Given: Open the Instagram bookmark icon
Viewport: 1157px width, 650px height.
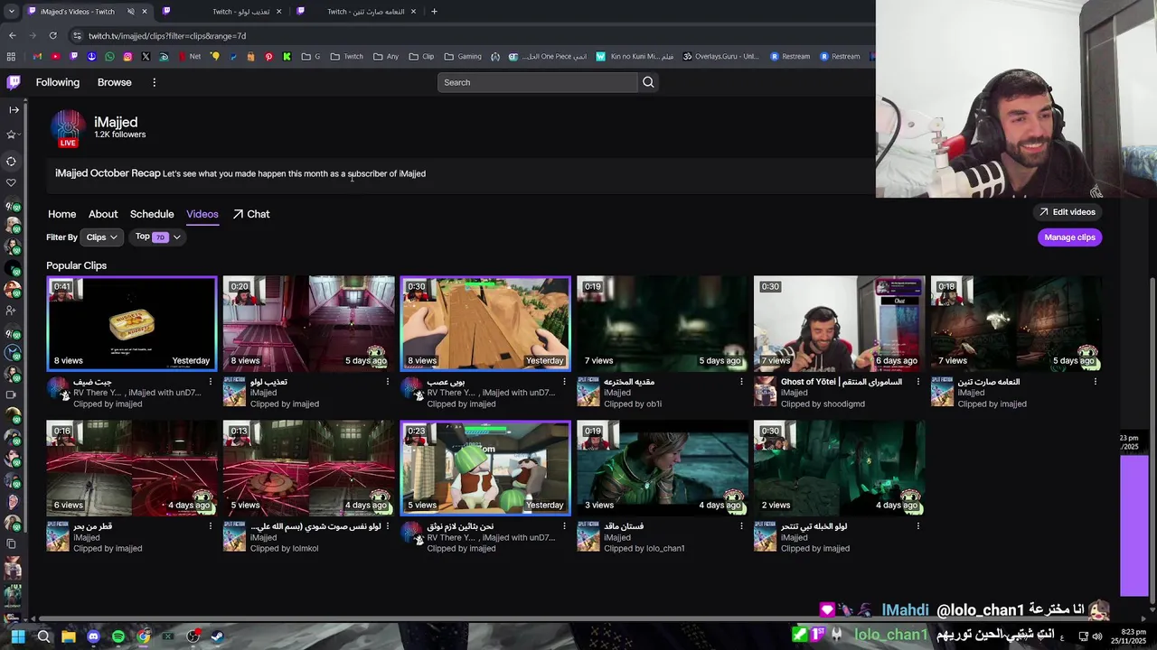Looking at the screenshot, I should point(127,56).
